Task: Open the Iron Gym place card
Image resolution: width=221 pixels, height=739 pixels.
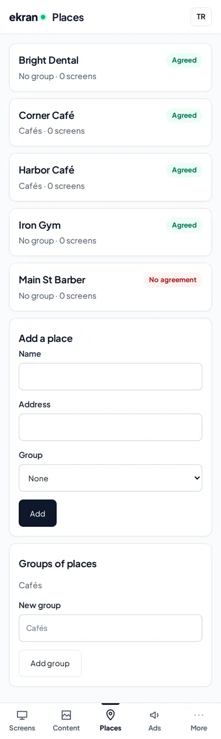Action: click(x=110, y=232)
